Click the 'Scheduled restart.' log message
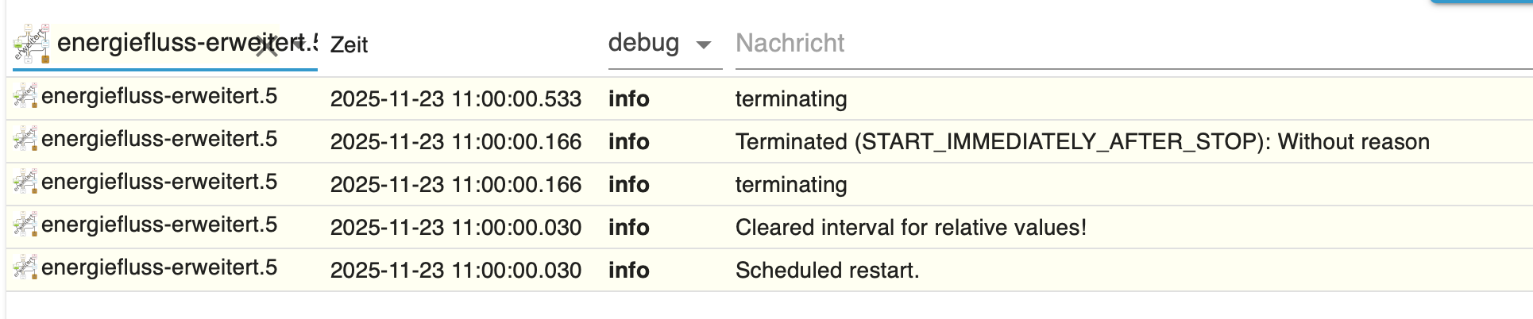Image resolution: width=1533 pixels, height=319 pixels. point(827,271)
